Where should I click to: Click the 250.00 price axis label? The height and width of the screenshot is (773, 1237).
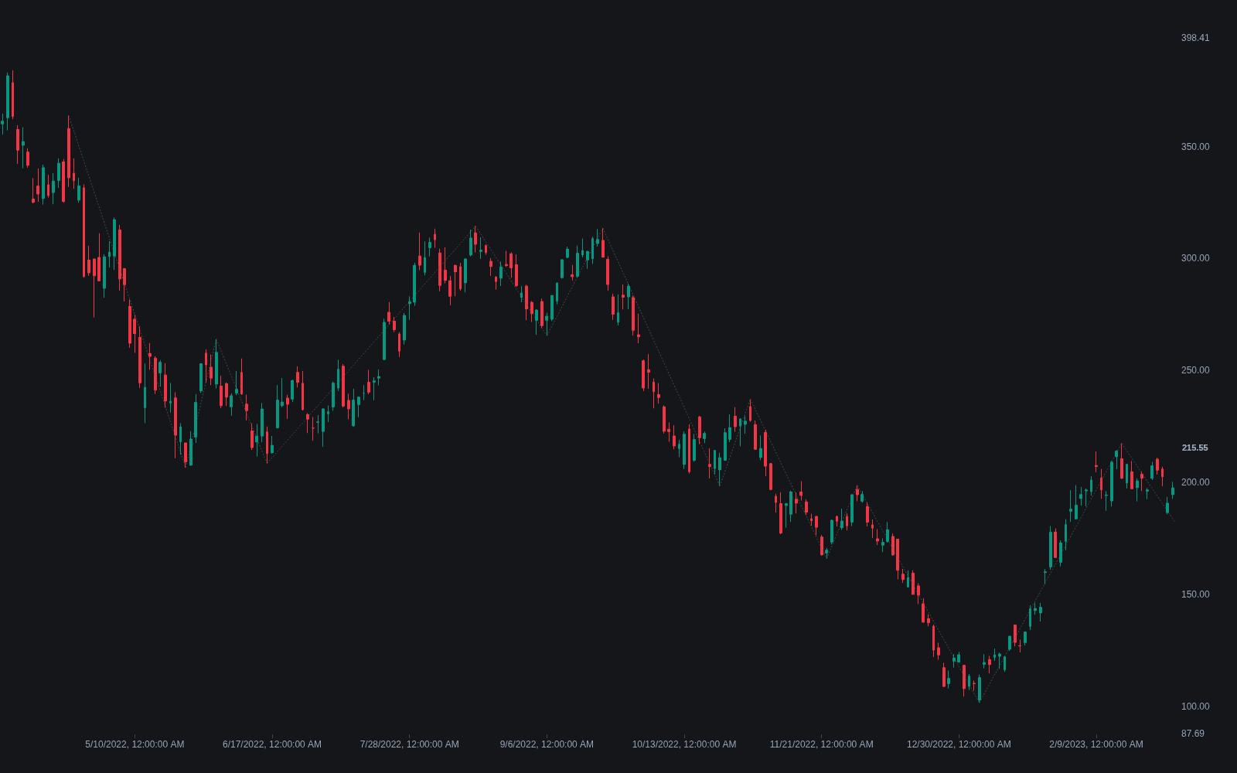[x=1195, y=370]
